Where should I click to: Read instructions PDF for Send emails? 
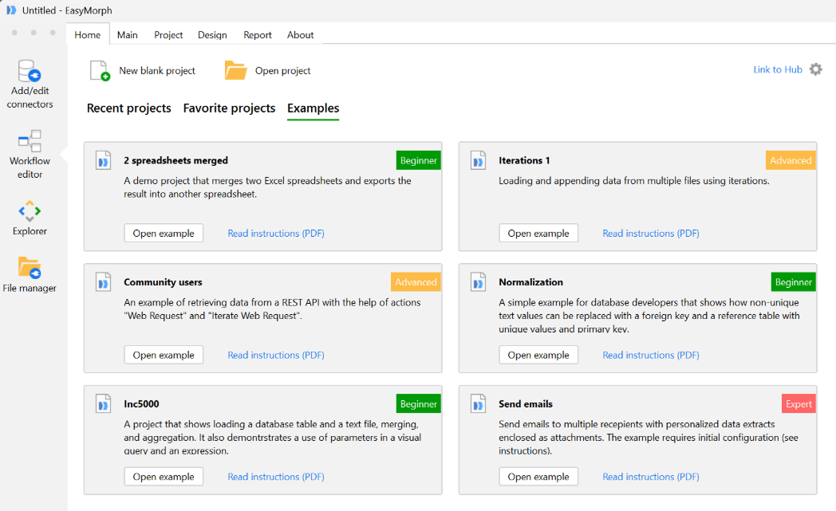[x=650, y=477]
